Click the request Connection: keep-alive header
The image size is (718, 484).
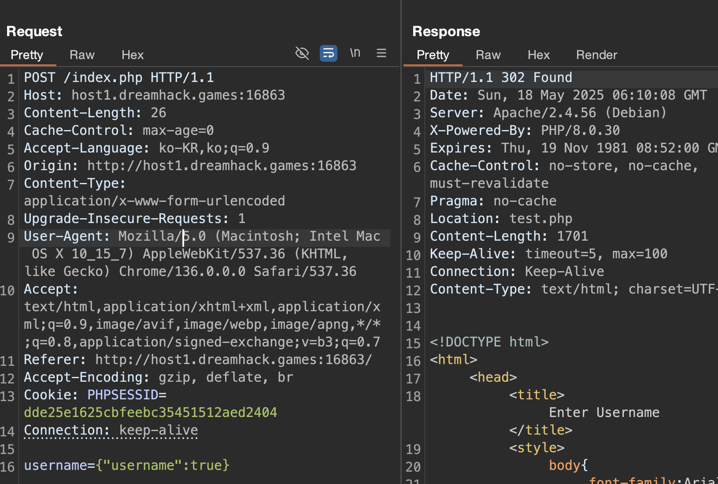click(111, 430)
